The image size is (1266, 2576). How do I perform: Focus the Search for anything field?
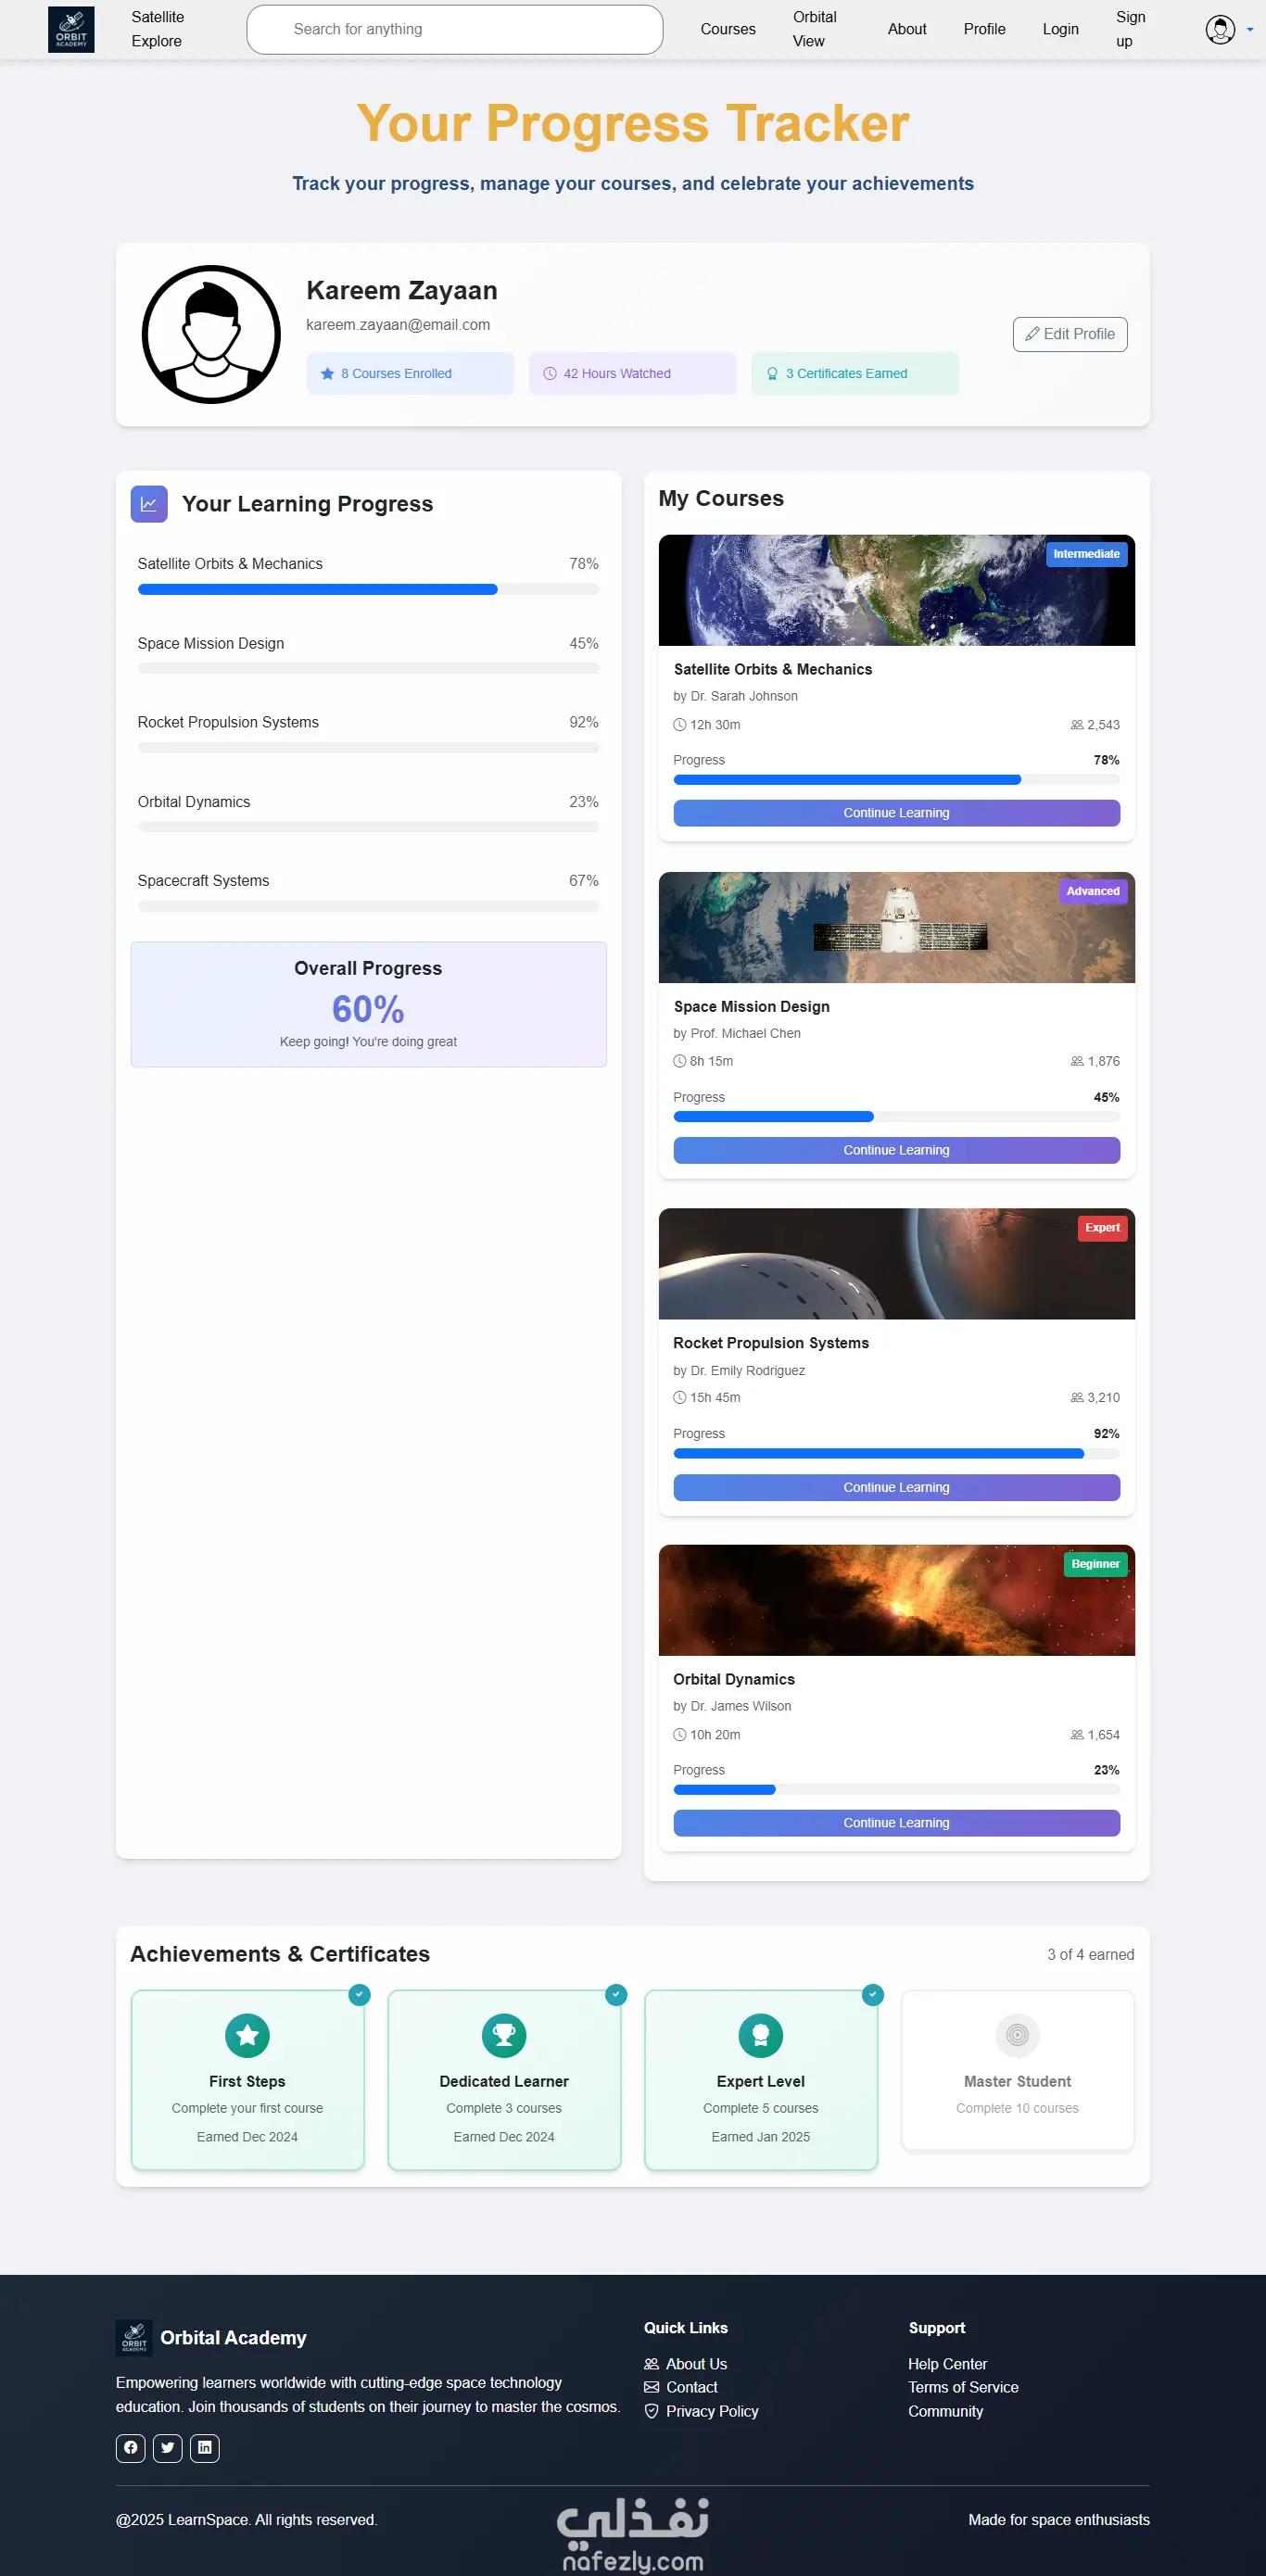(455, 29)
